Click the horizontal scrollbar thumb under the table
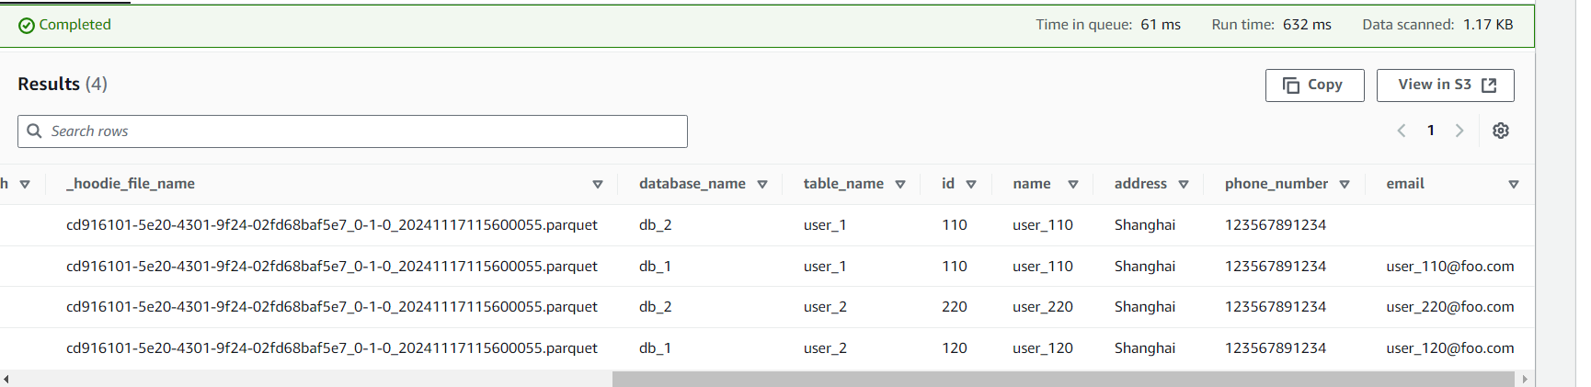Image resolution: width=1591 pixels, height=387 pixels. (1062, 379)
